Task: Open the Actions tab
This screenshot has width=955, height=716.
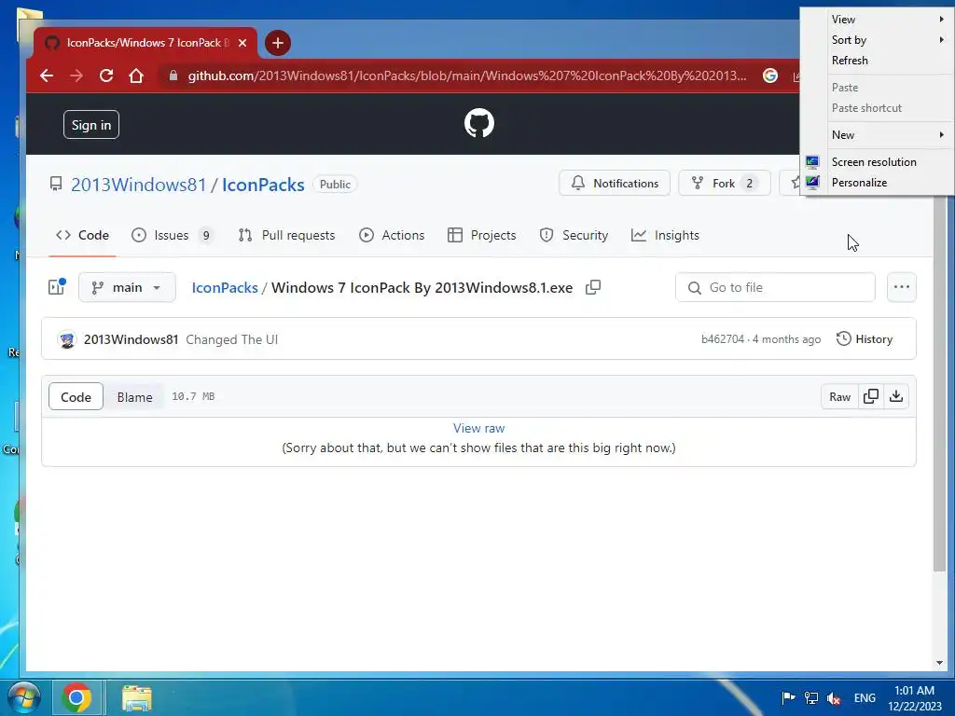Action: (392, 235)
